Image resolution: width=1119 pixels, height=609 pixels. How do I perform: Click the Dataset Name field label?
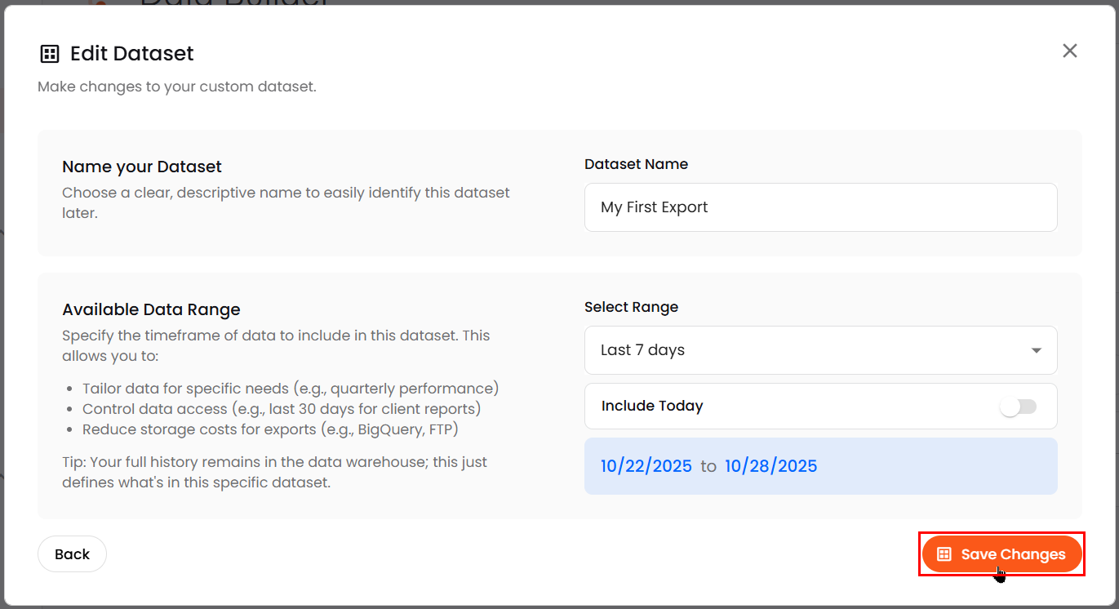[636, 164]
